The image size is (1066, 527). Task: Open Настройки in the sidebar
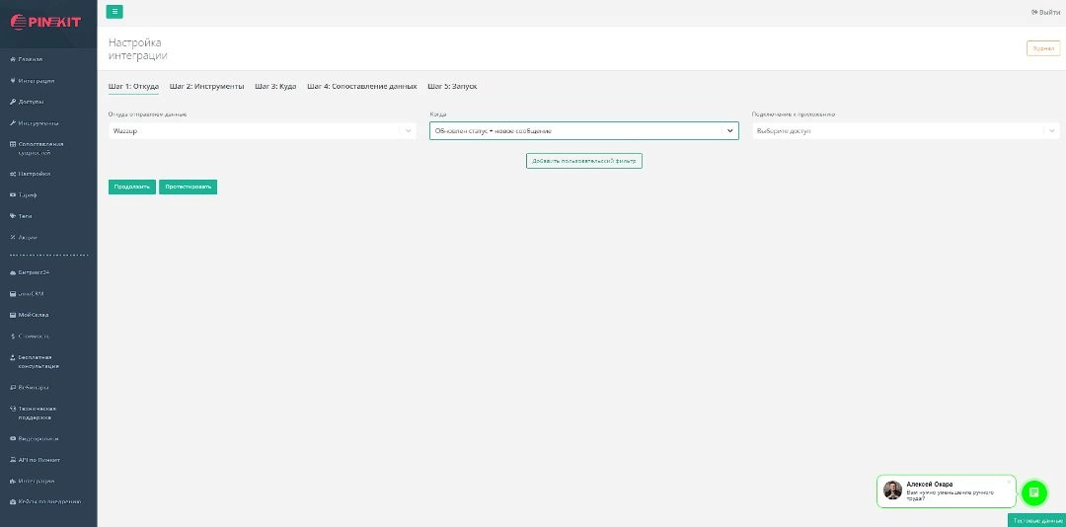click(x=34, y=174)
